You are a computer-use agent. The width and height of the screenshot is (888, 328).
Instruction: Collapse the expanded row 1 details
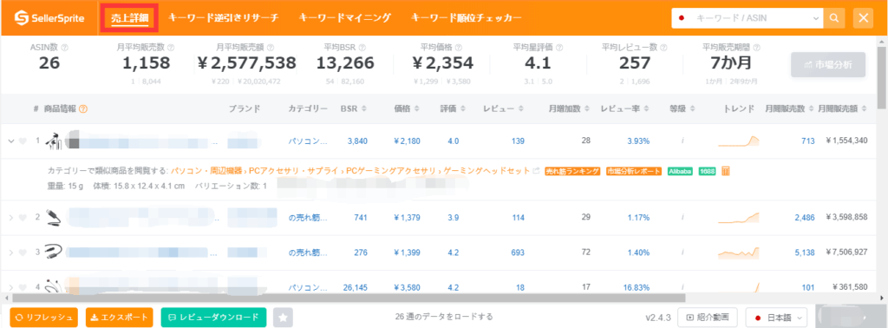pos(10,141)
